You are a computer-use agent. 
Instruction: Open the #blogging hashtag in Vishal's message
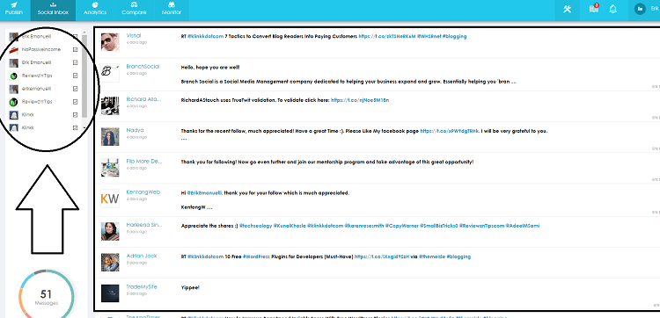(454, 37)
